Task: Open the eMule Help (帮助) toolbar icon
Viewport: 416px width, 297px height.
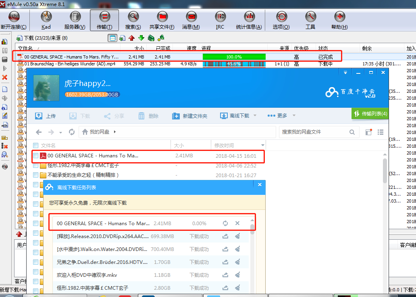Action: [x=339, y=17]
